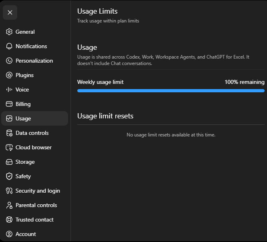The height and width of the screenshot is (242, 267).
Task: Click the Personalization icon
Action: pos(9,61)
